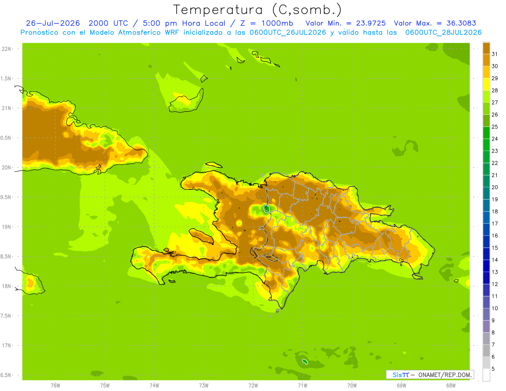
Task: Pick the legend swatch between 25 and 26
Action: (486, 121)
